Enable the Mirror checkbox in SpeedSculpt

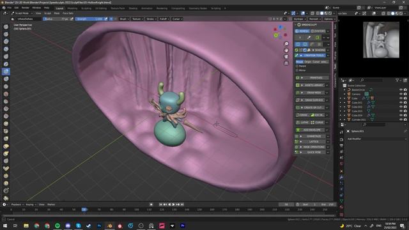pyautogui.click(x=297, y=70)
